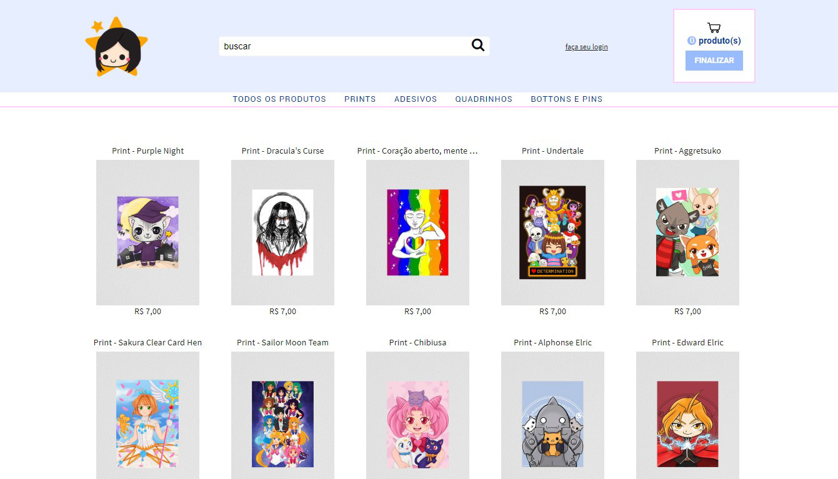Open the PRINTS category

click(x=360, y=99)
